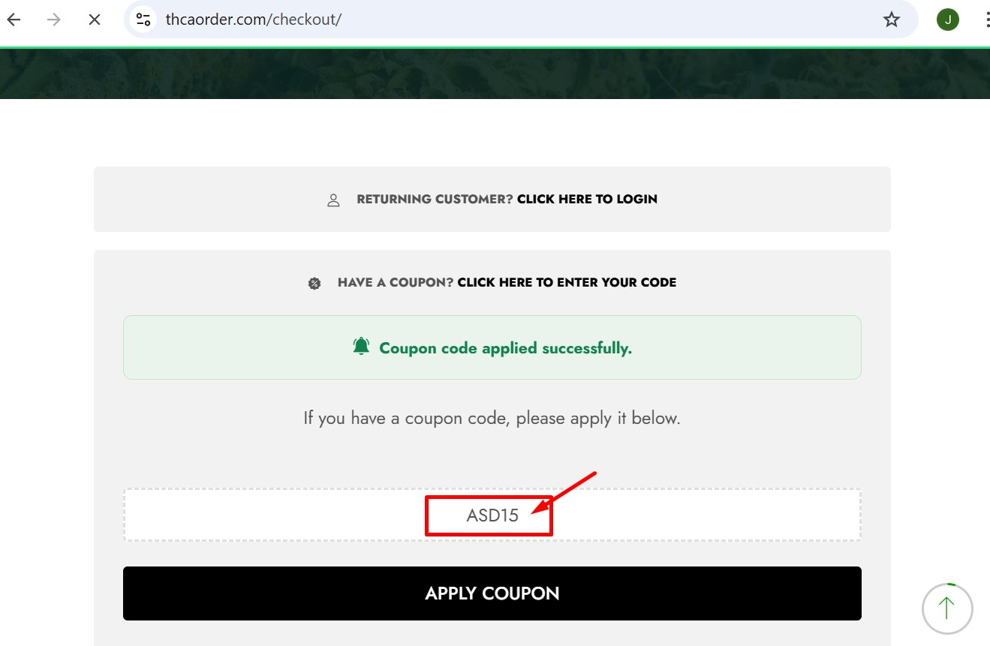
Task: Click the checkout page heading banner
Action: click(x=495, y=73)
